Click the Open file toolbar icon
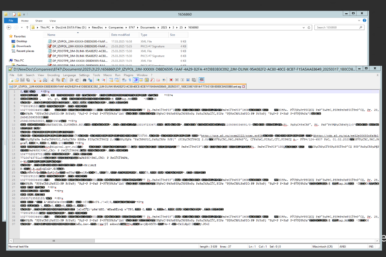Viewport: 386px width, 257px height. click(17, 80)
